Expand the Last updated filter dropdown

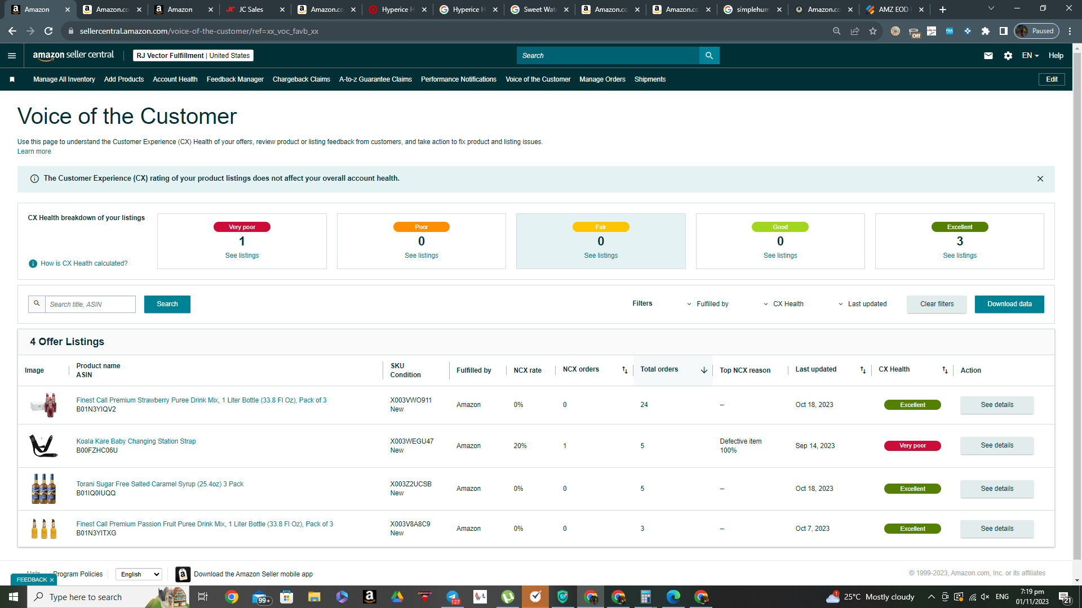[x=863, y=304]
